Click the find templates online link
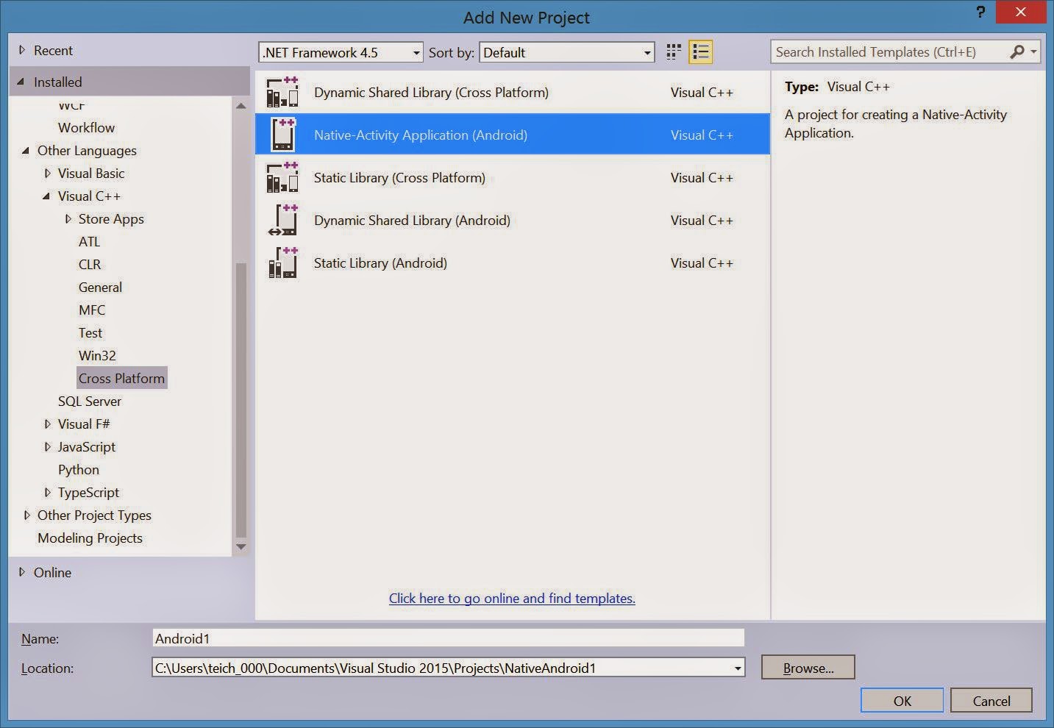Screen dimensions: 1054x728 point(512,598)
